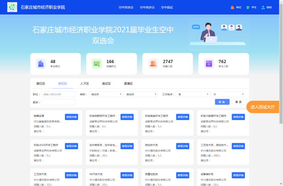View details for 初级JAVA开发工程师
283x186 pixels.
click(x=72, y=146)
